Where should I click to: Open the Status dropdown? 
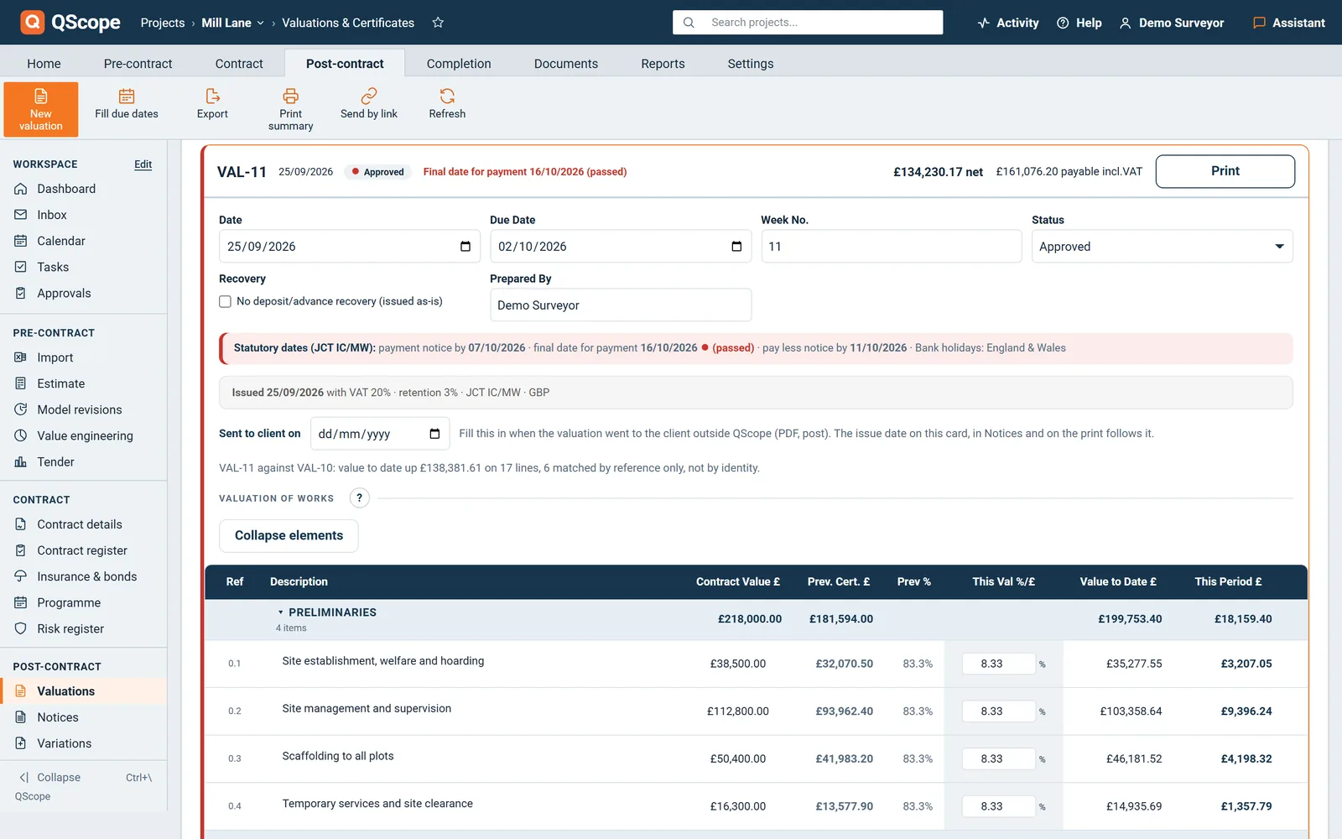pos(1162,247)
